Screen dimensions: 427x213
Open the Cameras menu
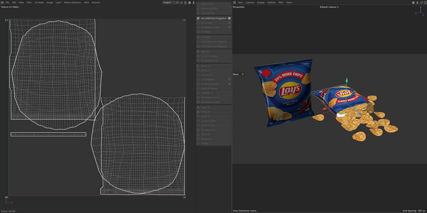tap(250, 3)
